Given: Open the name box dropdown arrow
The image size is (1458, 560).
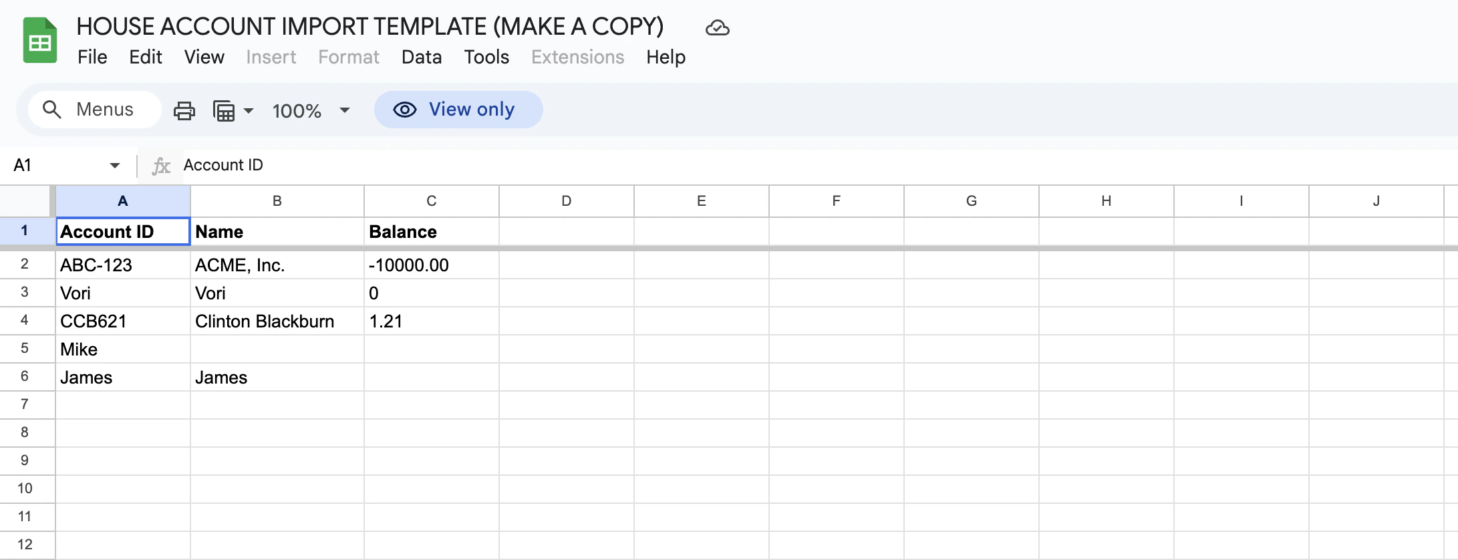Looking at the screenshot, I should 115,166.
